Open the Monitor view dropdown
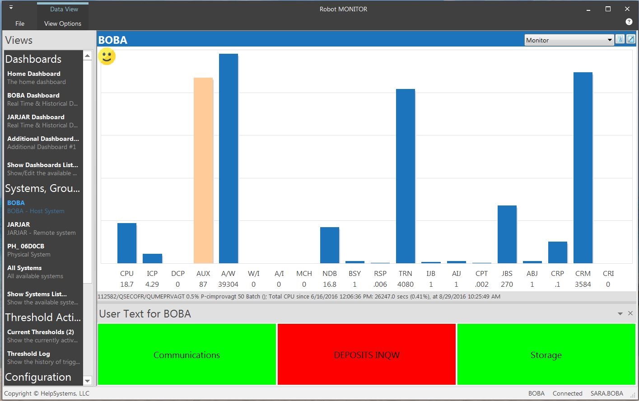This screenshot has height=401, width=639. [x=569, y=40]
